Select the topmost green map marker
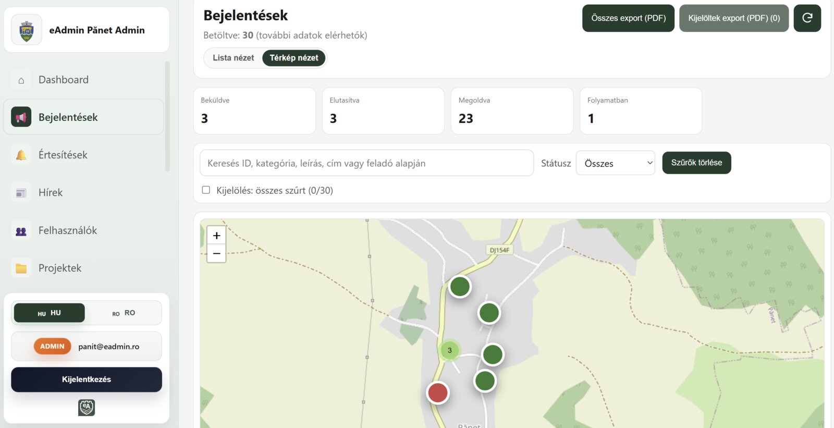The width and height of the screenshot is (834, 428). click(x=460, y=286)
